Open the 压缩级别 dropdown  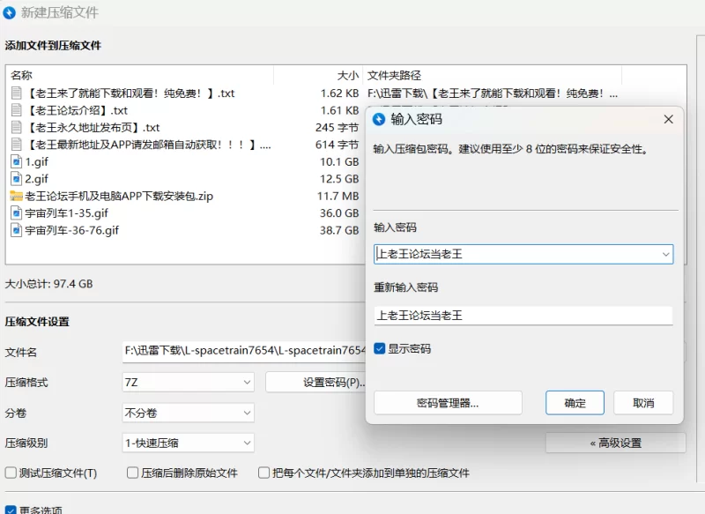[189, 443]
